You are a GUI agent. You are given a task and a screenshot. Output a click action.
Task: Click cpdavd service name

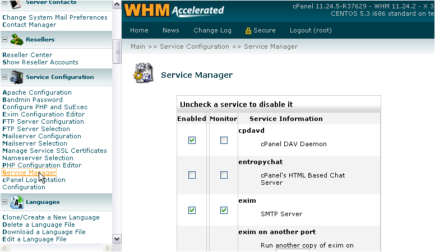(251, 130)
